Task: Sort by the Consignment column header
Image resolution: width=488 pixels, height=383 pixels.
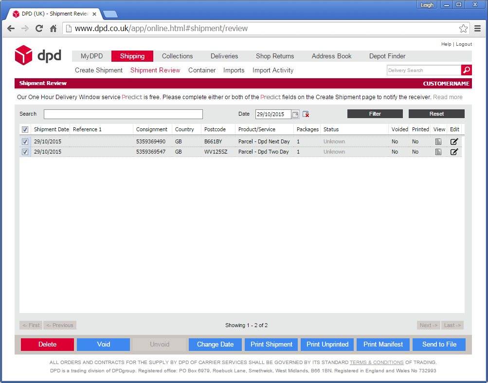Action: pyautogui.click(x=152, y=130)
